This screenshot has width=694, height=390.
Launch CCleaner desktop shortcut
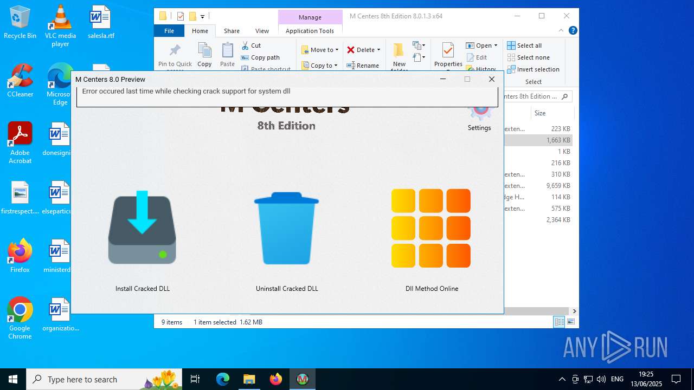click(x=20, y=81)
